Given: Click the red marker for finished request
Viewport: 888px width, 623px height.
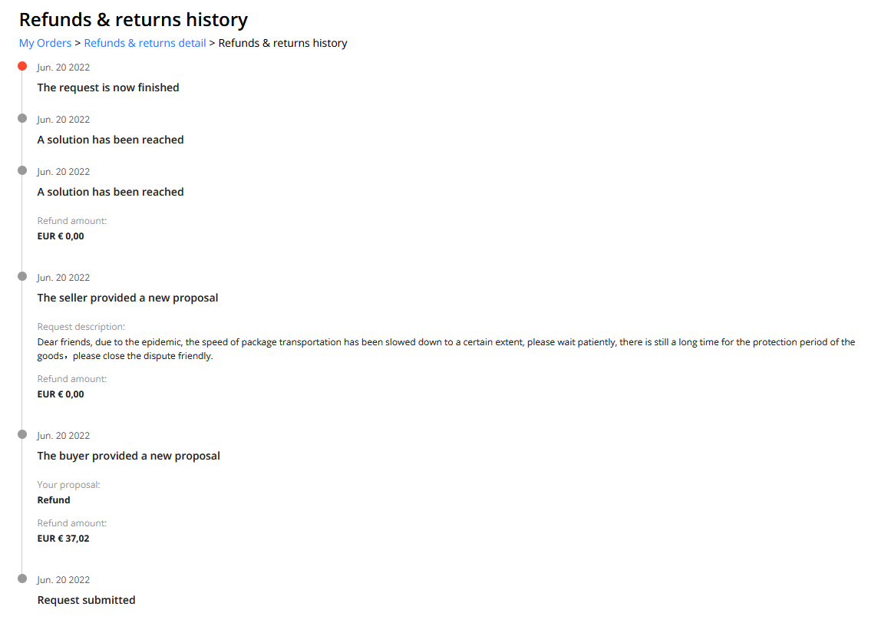Looking at the screenshot, I should 22,66.
